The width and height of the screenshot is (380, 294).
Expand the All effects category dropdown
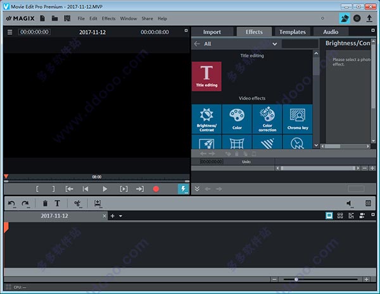coord(275,44)
